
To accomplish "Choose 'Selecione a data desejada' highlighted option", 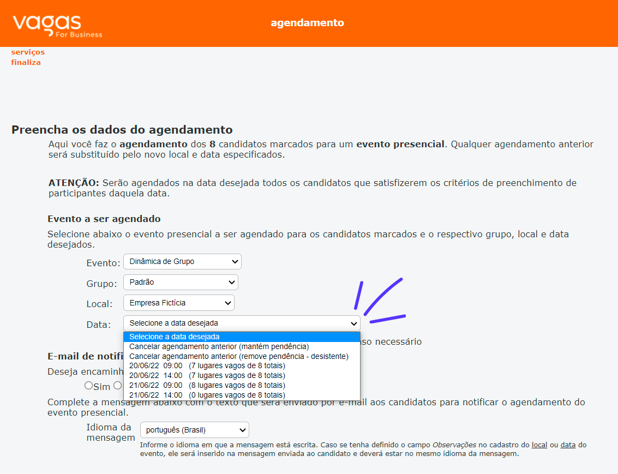I will [x=242, y=337].
